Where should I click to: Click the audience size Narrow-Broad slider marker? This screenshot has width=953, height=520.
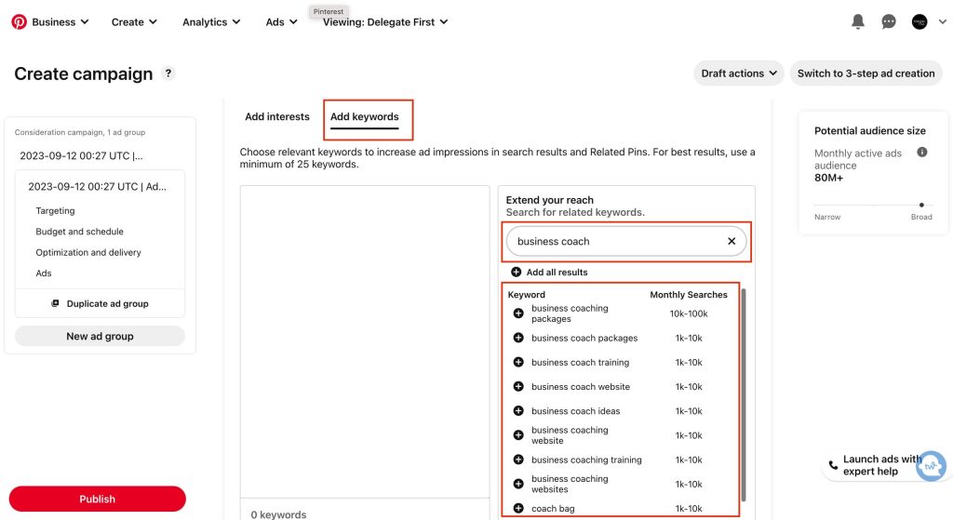[921, 205]
